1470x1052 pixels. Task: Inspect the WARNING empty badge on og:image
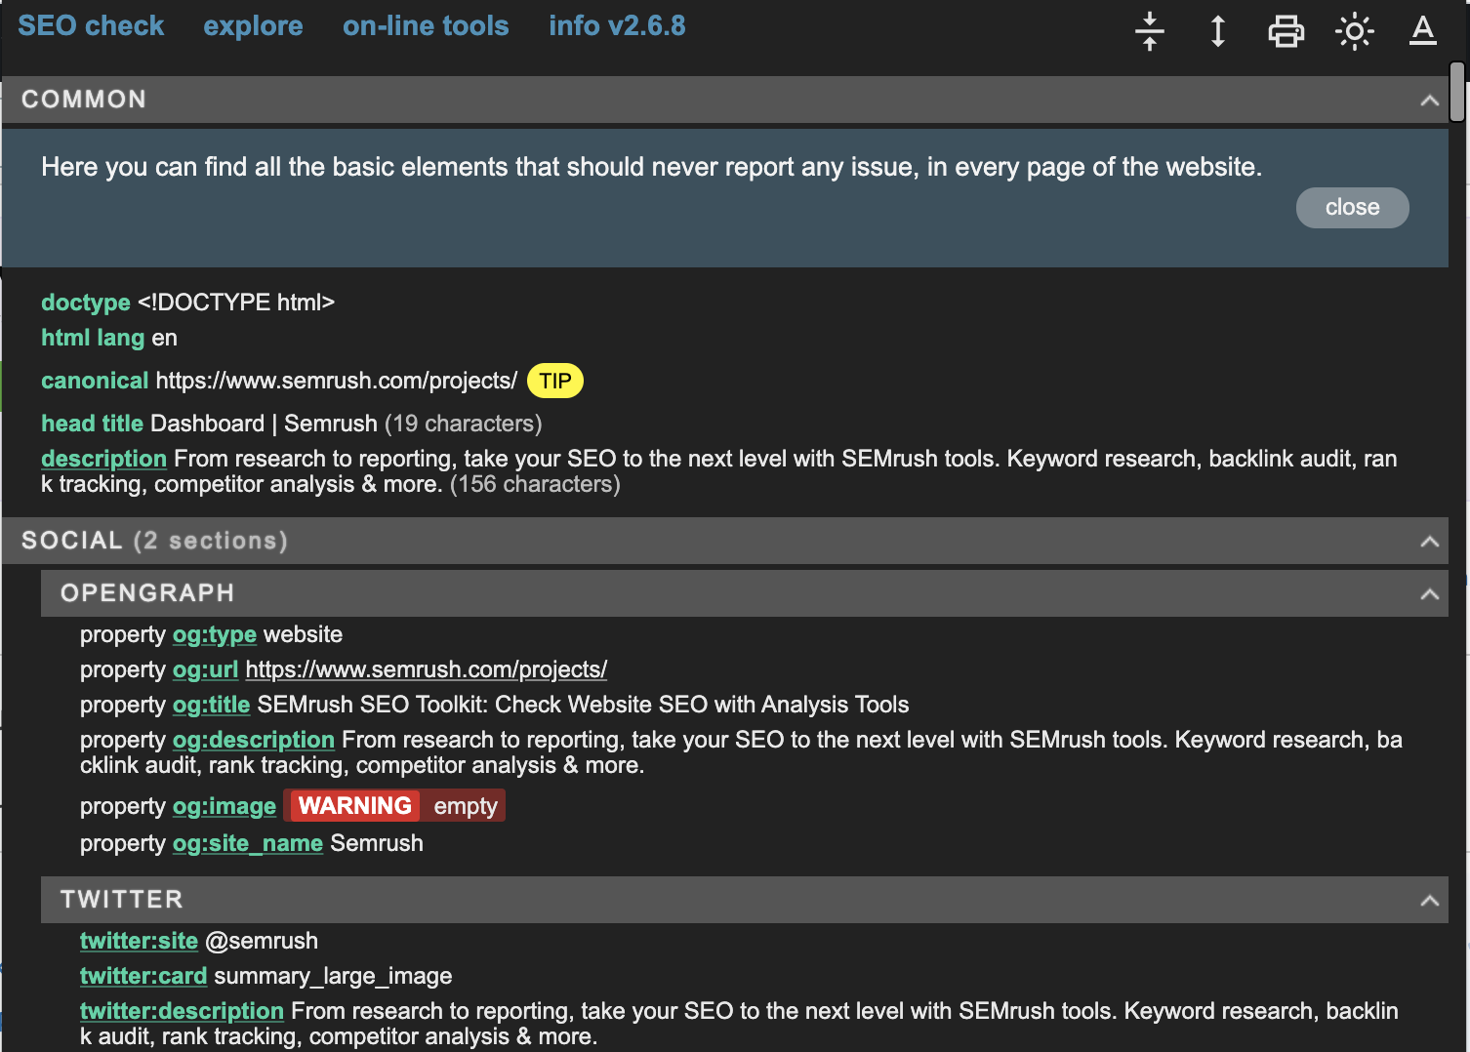pyautogui.click(x=394, y=805)
